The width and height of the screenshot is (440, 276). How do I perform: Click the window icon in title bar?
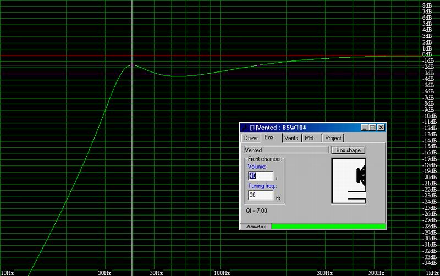tap(245, 127)
